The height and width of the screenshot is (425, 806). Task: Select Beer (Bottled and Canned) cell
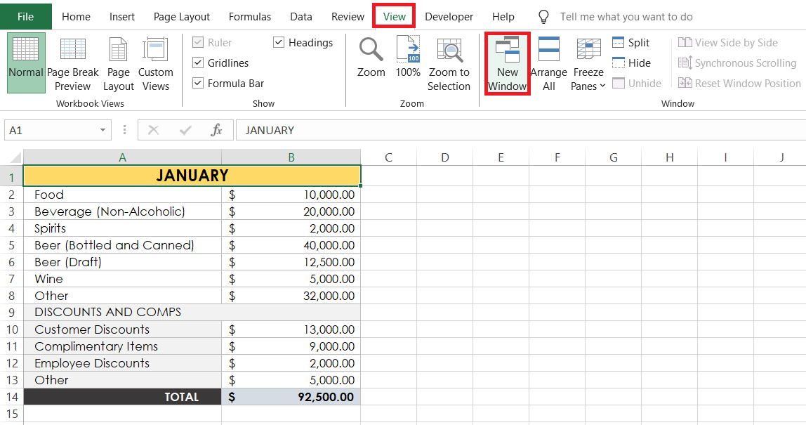click(x=122, y=245)
